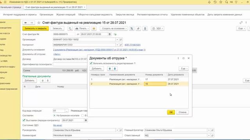Toggle Выставлен (передан контрагенту) checkbox
Image resolution: width=250 pixels, height=140 pixels.
[x=24, y=120]
